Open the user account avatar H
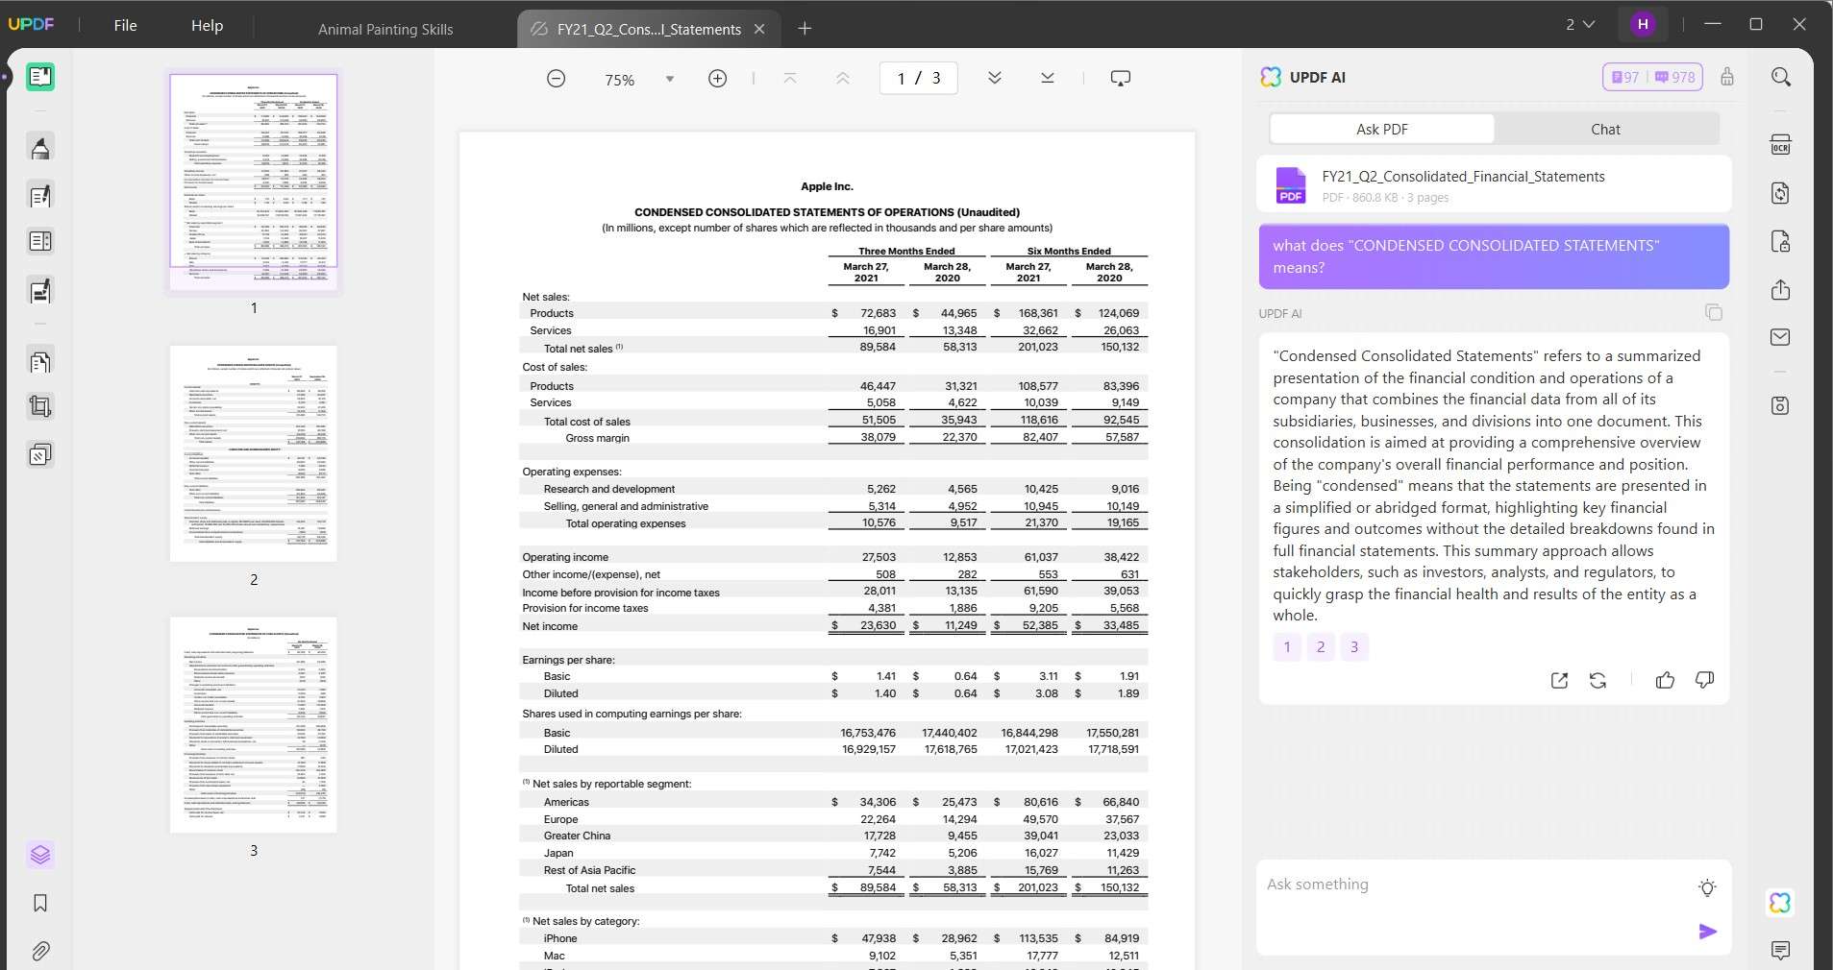 [1643, 24]
